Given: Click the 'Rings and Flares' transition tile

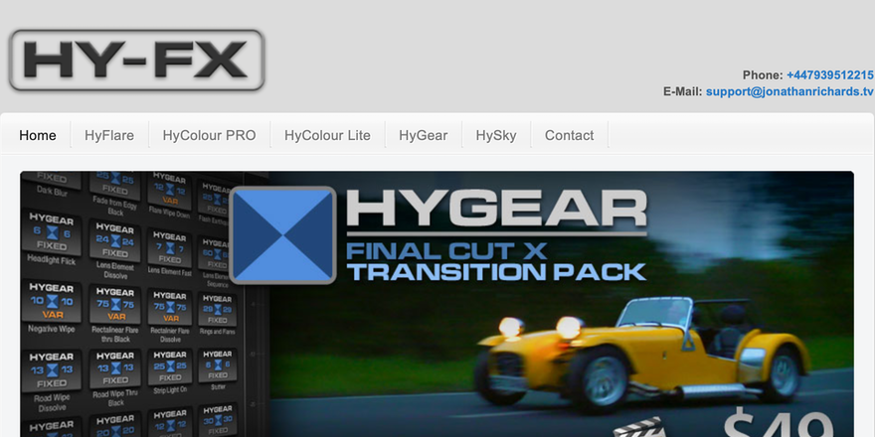Looking at the screenshot, I should (x=218, y=313).
